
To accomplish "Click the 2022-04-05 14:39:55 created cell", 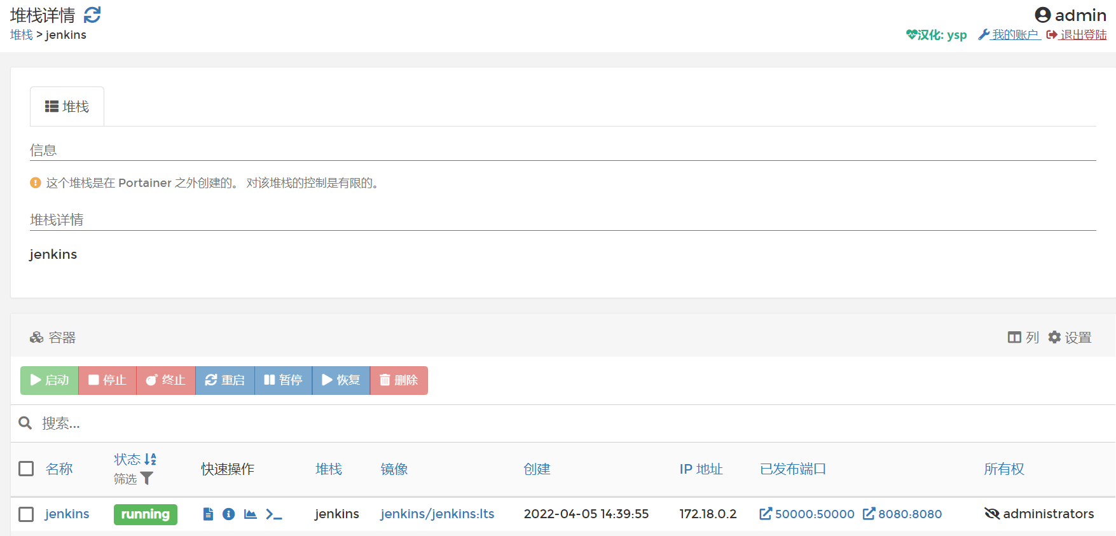I will tap(586, 514).
